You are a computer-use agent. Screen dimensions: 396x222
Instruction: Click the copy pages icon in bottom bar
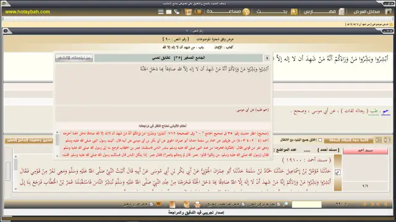[186, 204]
